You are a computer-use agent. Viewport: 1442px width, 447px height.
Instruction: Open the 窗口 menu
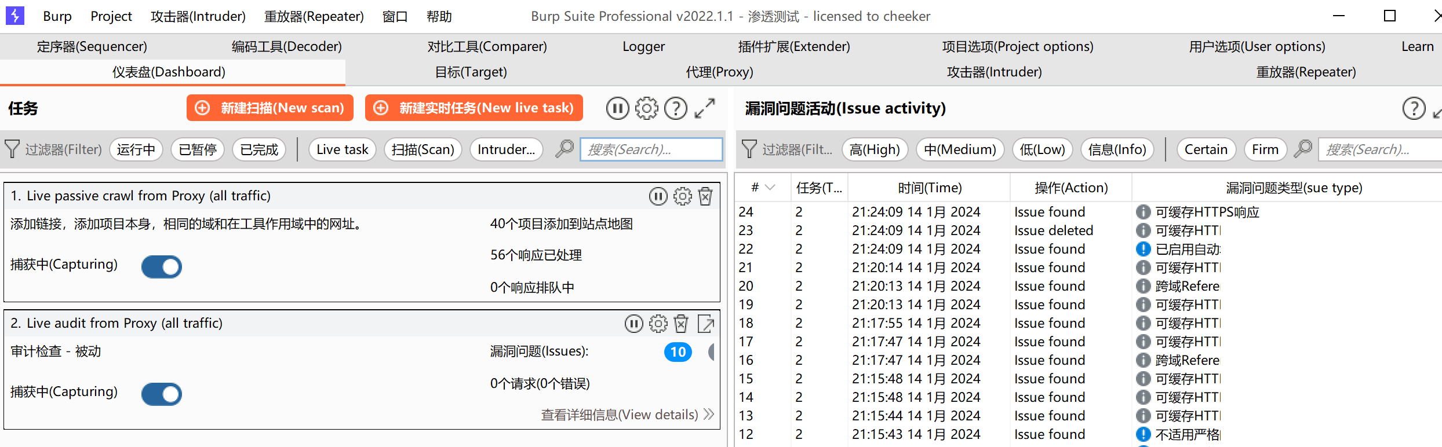[x=395, y=16]
